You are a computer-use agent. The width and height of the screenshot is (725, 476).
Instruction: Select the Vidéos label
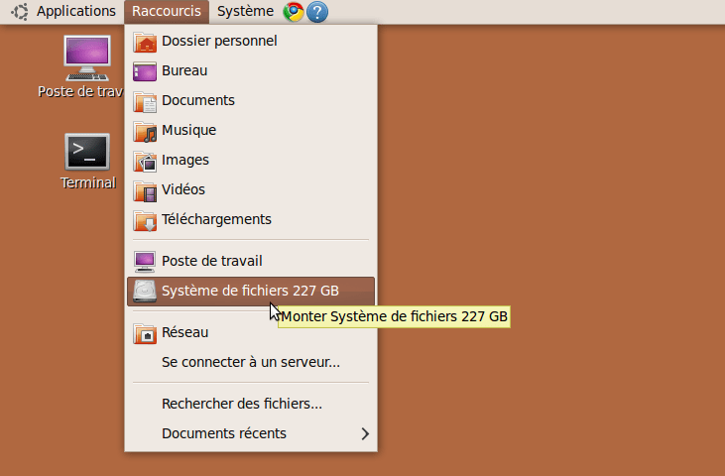(x=183, y=189)
